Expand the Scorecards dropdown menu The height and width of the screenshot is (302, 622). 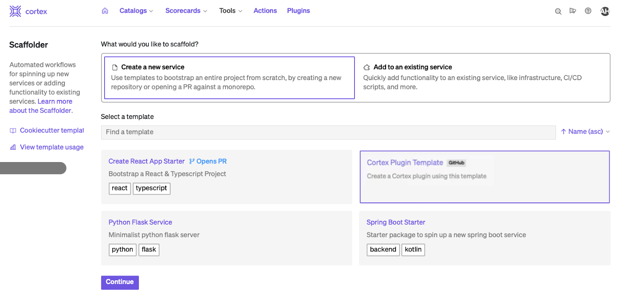point(186,11)
